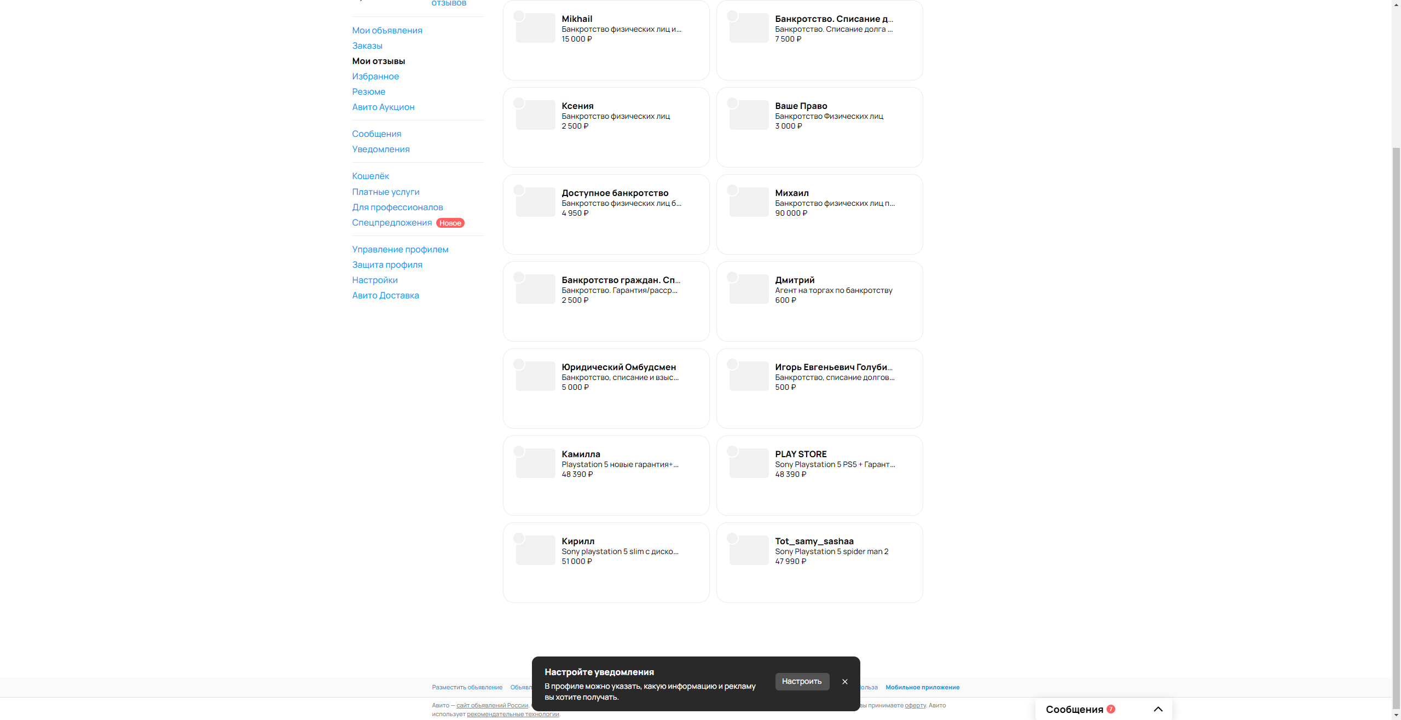Click the Ксения seller avatar circle
The image size is (1401, 720).
(519, 103)
